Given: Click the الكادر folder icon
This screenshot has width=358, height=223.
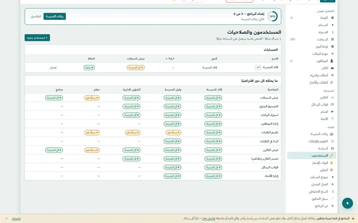Looking at the screenshot, I should tap(332, 68).
